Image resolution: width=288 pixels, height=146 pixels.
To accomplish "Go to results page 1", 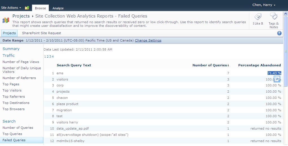I will pos(45,56).
